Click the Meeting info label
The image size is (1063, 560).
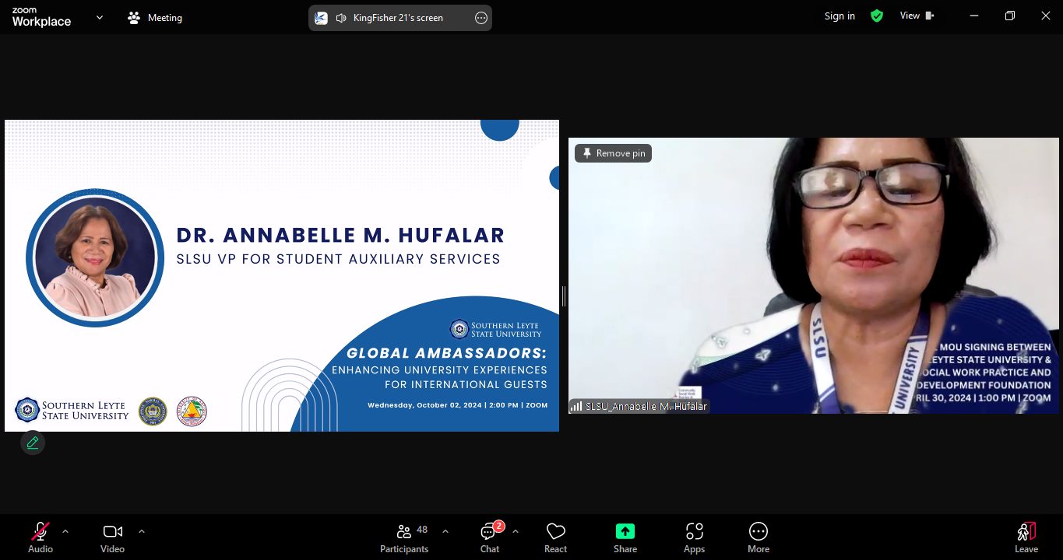click(x=156, y=17)
